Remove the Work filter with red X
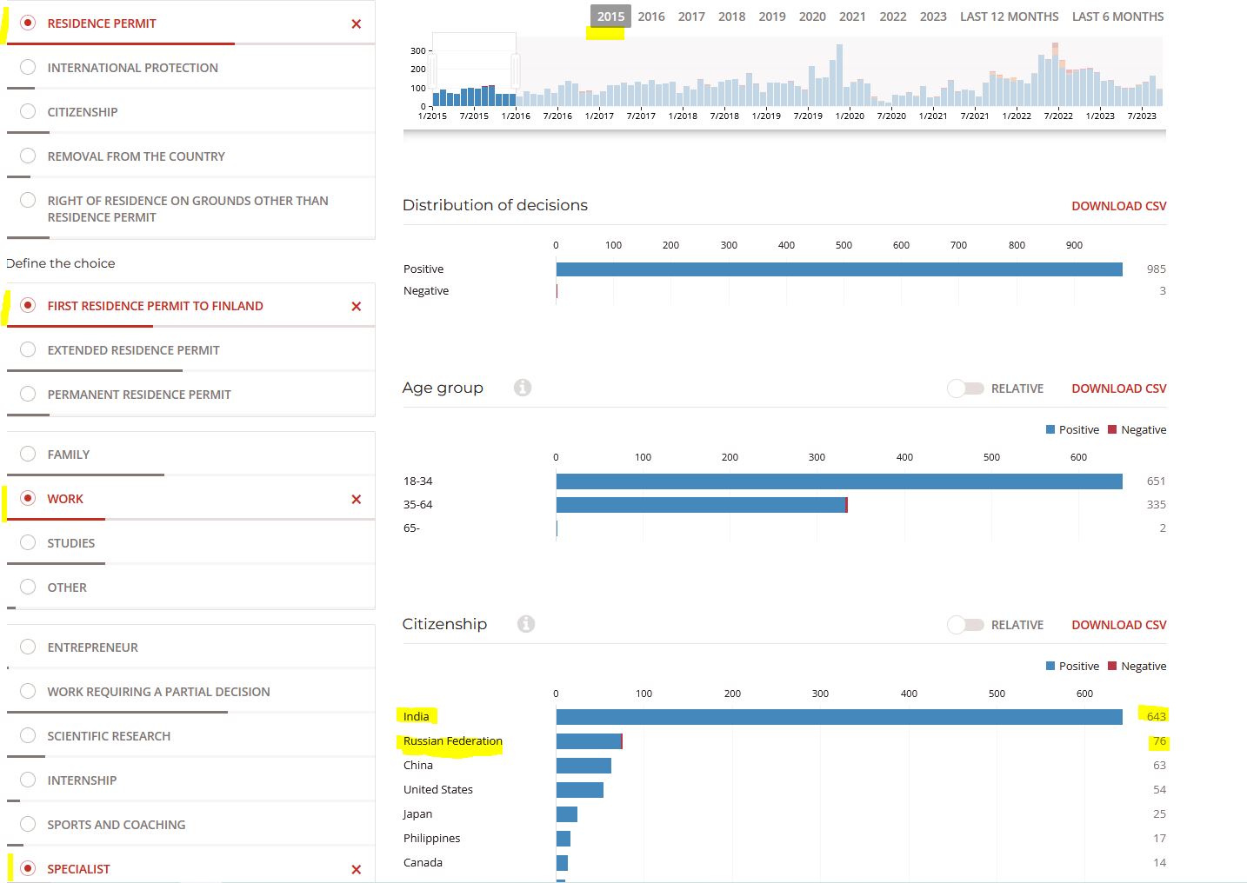The image size is (1247, 883). click(x=356, y=500)
